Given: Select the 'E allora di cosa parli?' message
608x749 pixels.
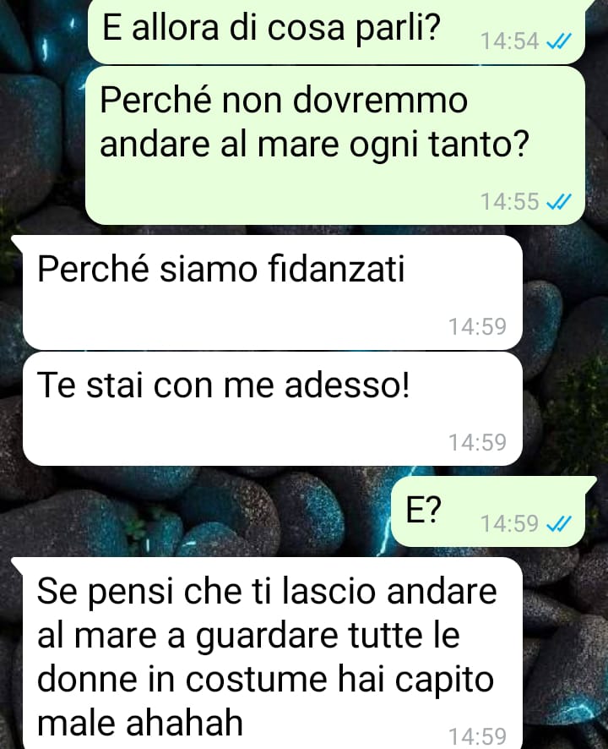Looking at the screenshot, I should (336, 31).
